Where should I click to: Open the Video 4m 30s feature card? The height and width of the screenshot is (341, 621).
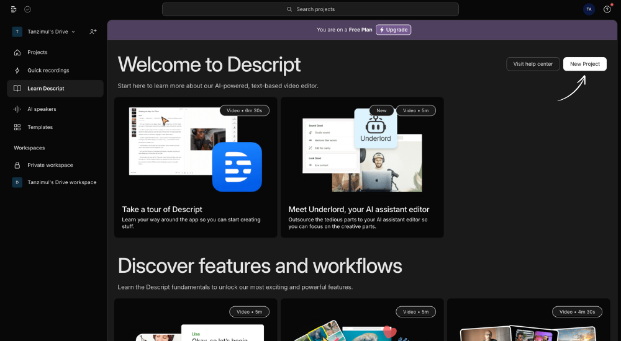tap(528, 320)
